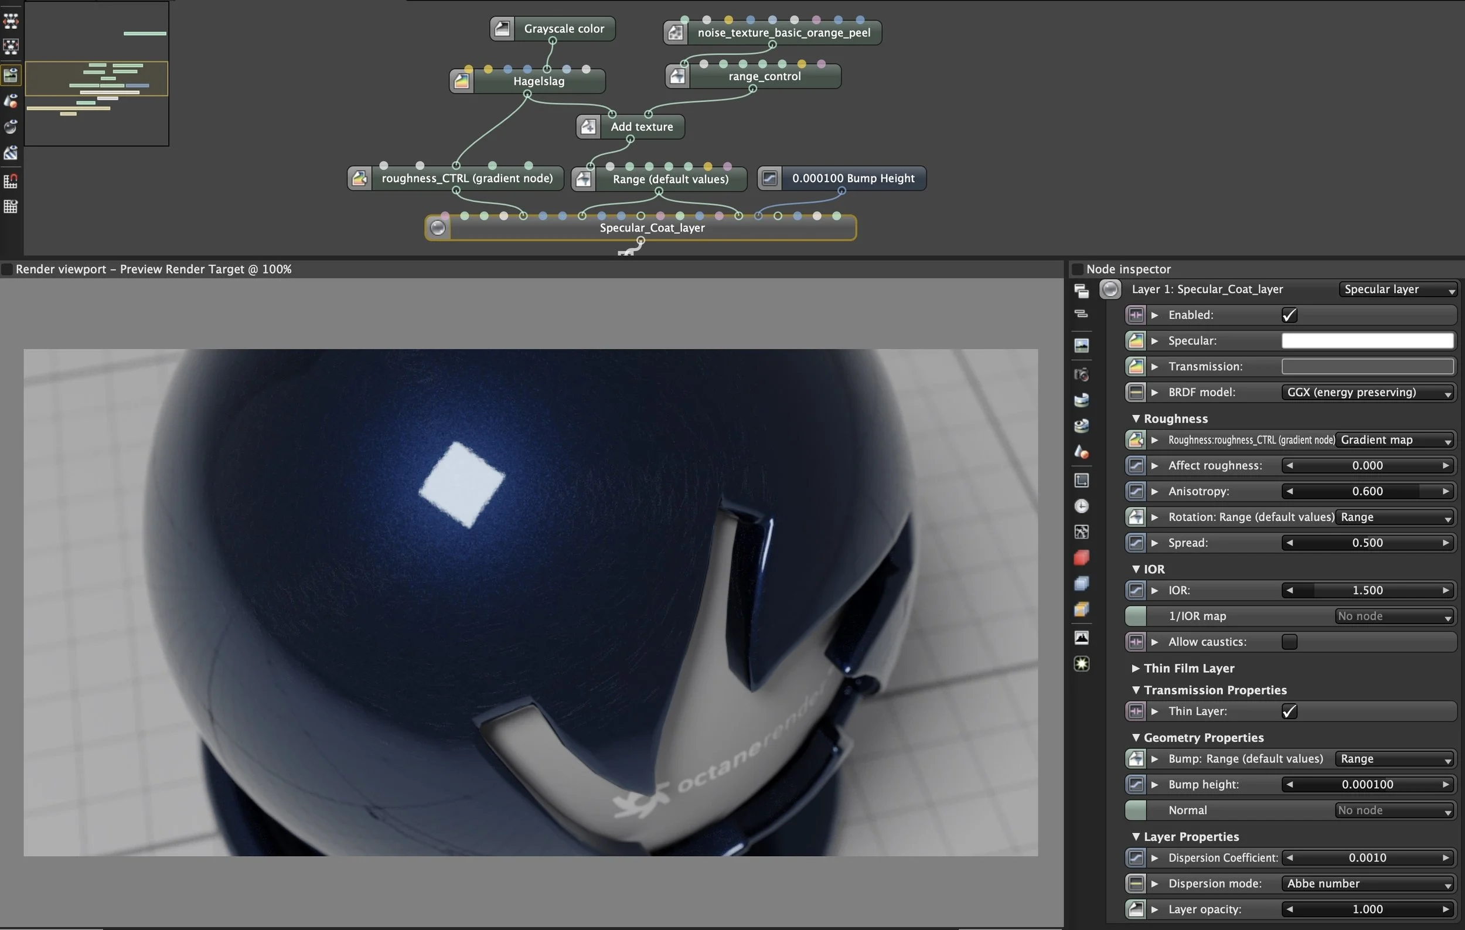Enable the Allow caustics checkbox
Image resolution: width=1465 pixels, height=930 pixels.
click(x=1289, y=642)
